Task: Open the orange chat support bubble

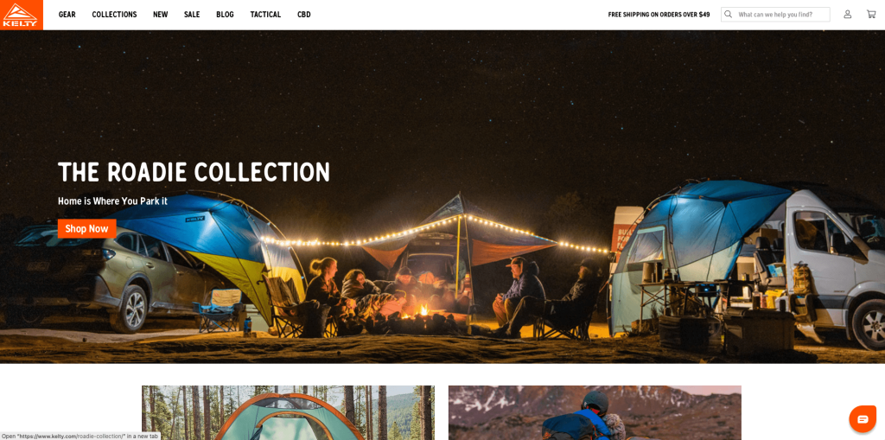Action: [863, 419]
